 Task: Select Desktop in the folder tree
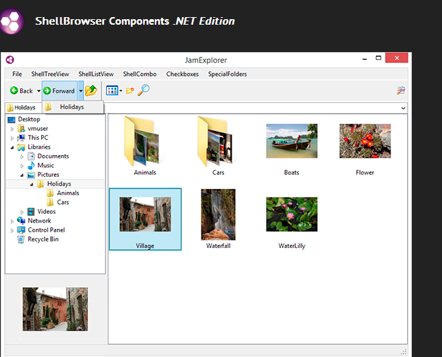click(x=29, y=119)
